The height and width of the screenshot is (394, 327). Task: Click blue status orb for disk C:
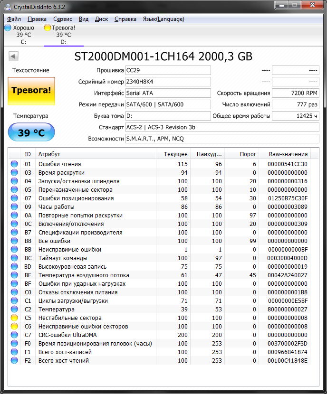[x=8, y=28]
